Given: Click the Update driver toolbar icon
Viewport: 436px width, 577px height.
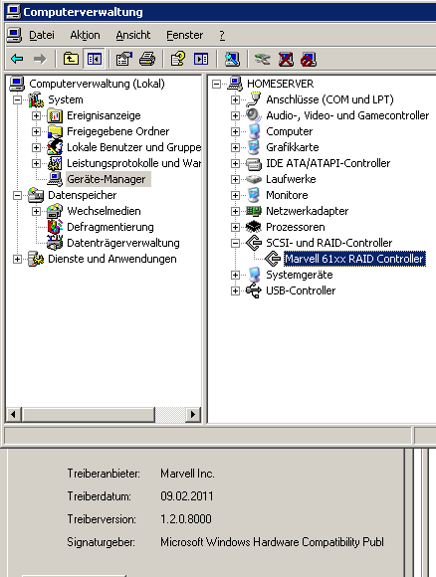Looking at the screenshot, I should (x=262, y=59).
